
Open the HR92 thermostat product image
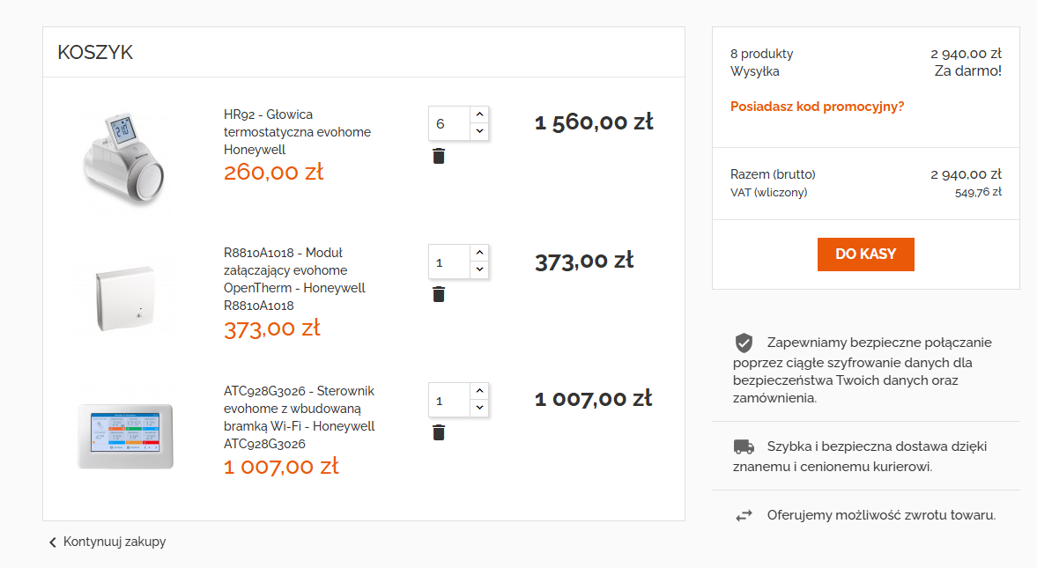tap(124, 159)
